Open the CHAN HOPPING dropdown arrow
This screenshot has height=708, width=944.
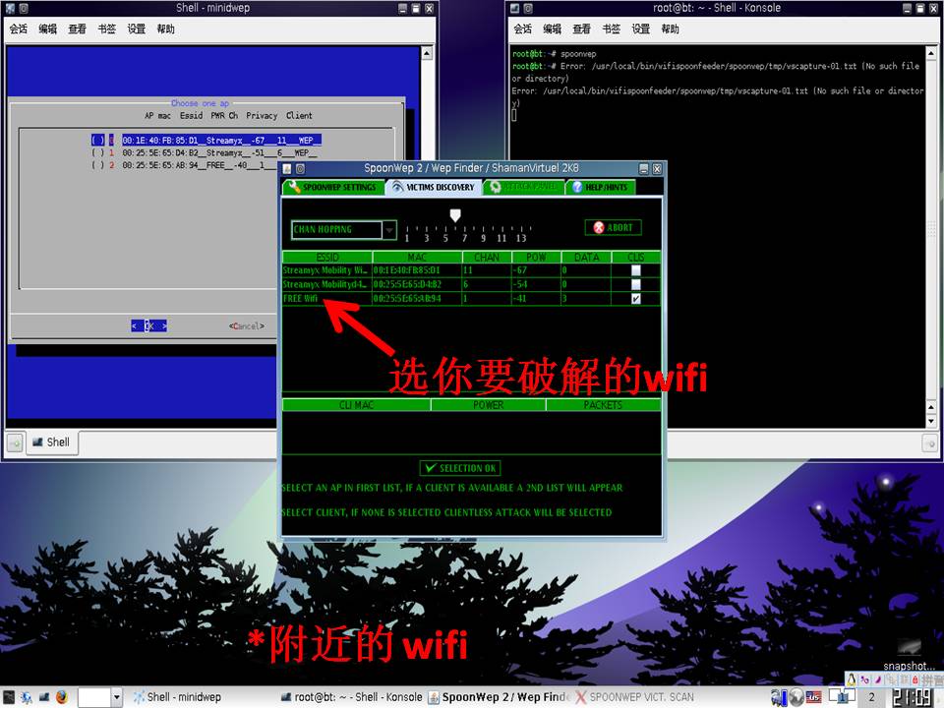(x=389, y=230)
